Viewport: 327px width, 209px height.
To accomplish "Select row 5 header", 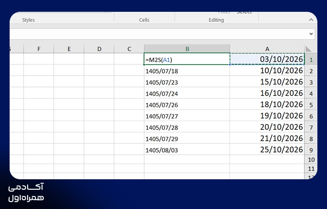I will tap(311, 105).
